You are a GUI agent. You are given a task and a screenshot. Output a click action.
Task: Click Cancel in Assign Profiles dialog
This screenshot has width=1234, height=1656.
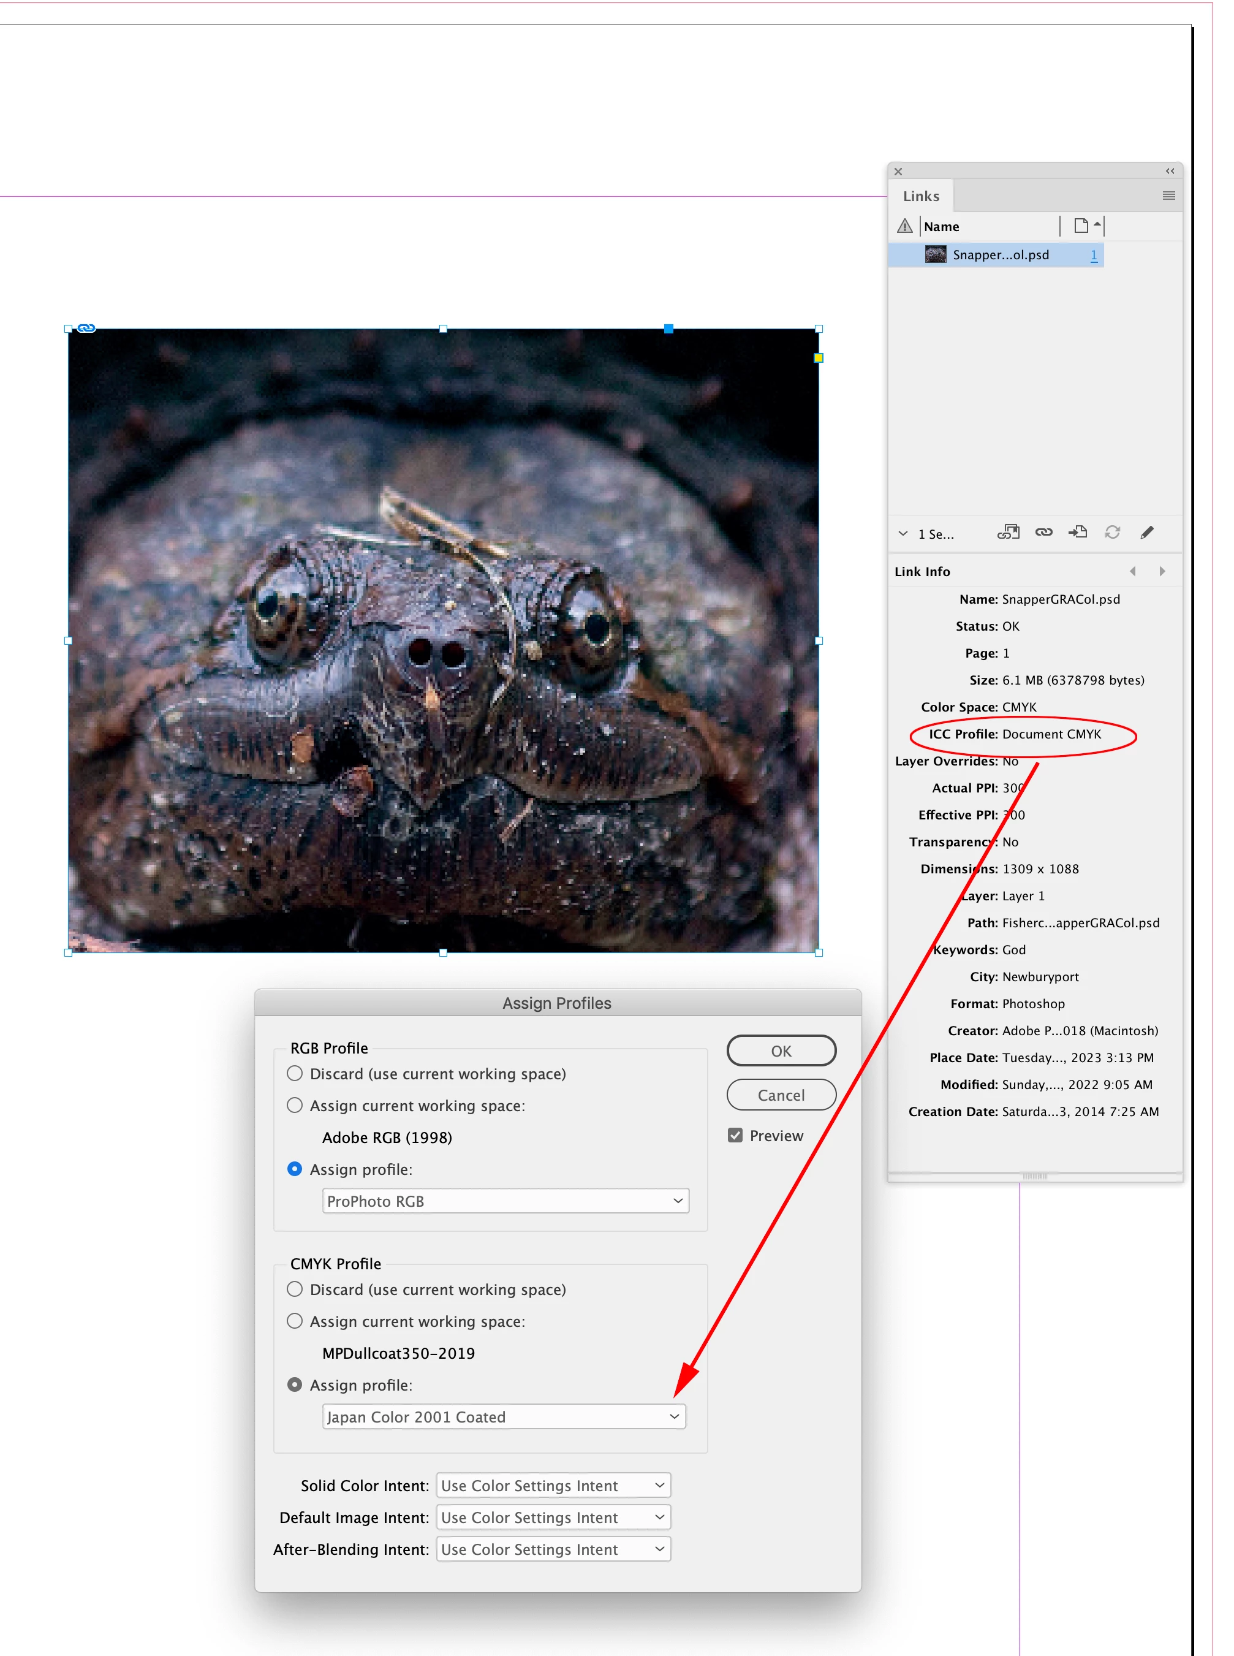(781, 1095)
